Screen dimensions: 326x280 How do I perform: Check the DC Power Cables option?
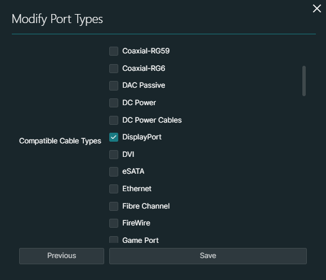(x=114, y=120)
